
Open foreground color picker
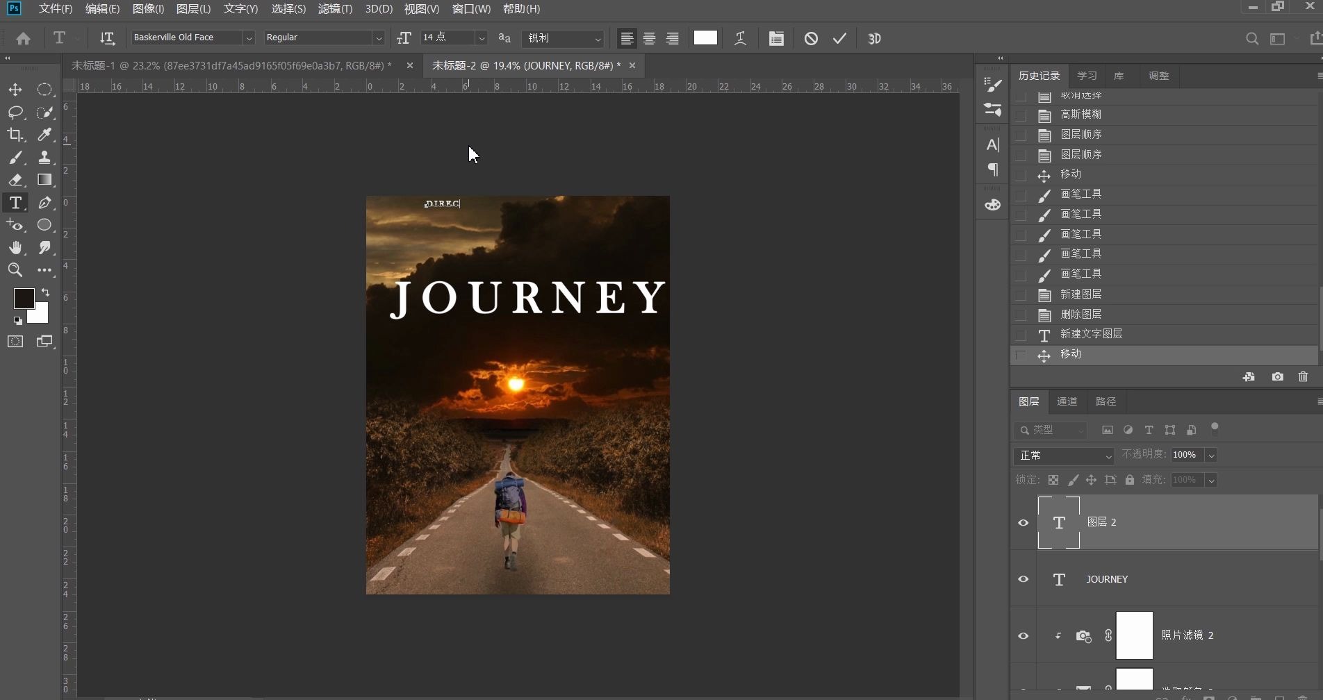(x=23, y=298)
